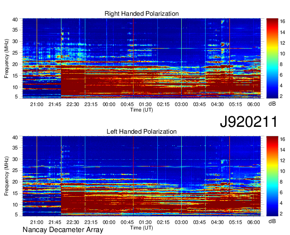
Task: Click the 20 MHz tick on the top plot
Action: [x=15, y=64]
